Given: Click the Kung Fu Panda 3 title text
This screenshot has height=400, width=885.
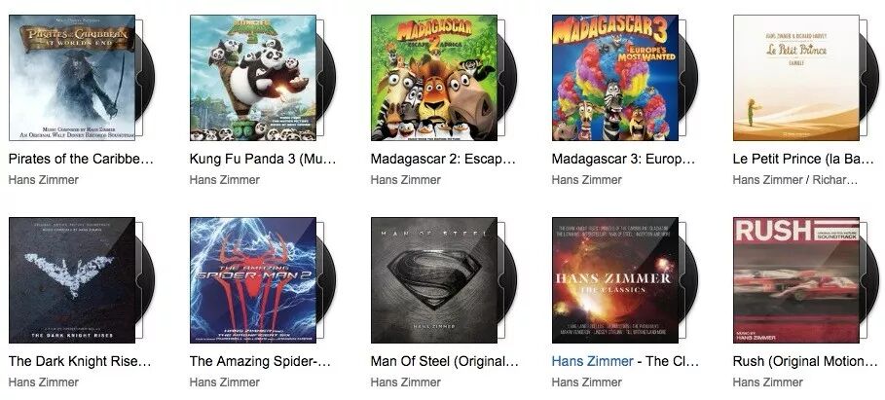Looking at the screenshot, I should click(263, 159).
